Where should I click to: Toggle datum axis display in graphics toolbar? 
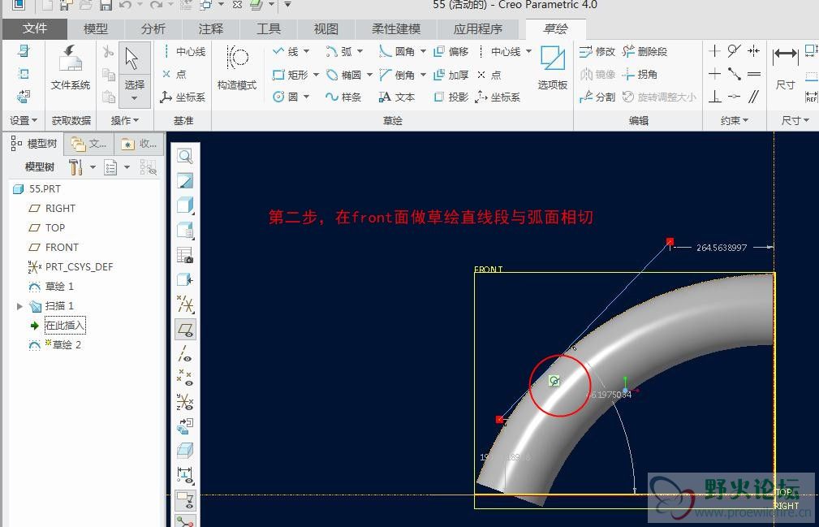[185, 353]
